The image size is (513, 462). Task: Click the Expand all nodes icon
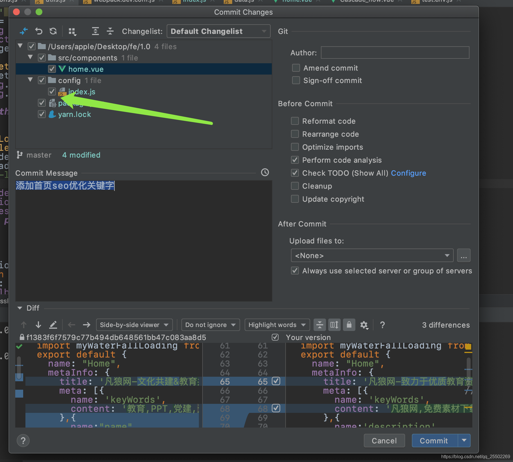[95, 31]
